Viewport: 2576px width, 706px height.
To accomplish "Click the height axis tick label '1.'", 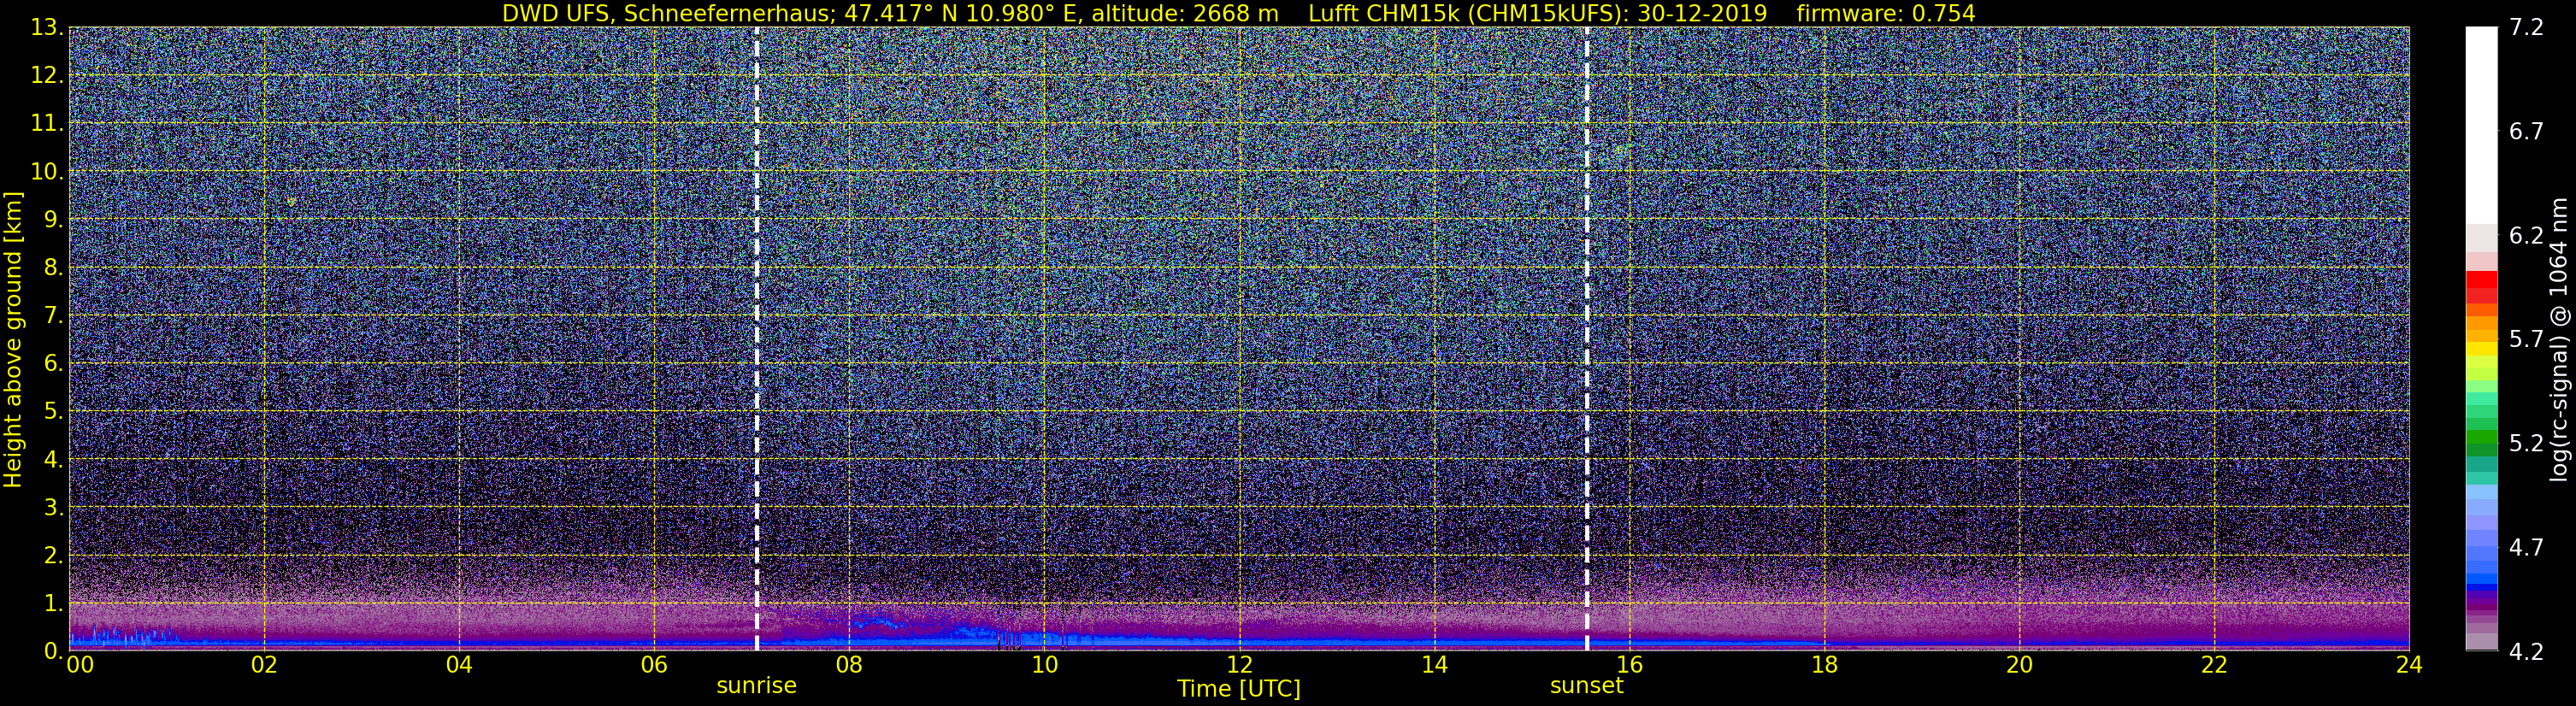I will pyautogui.click(x=53, y=603).
